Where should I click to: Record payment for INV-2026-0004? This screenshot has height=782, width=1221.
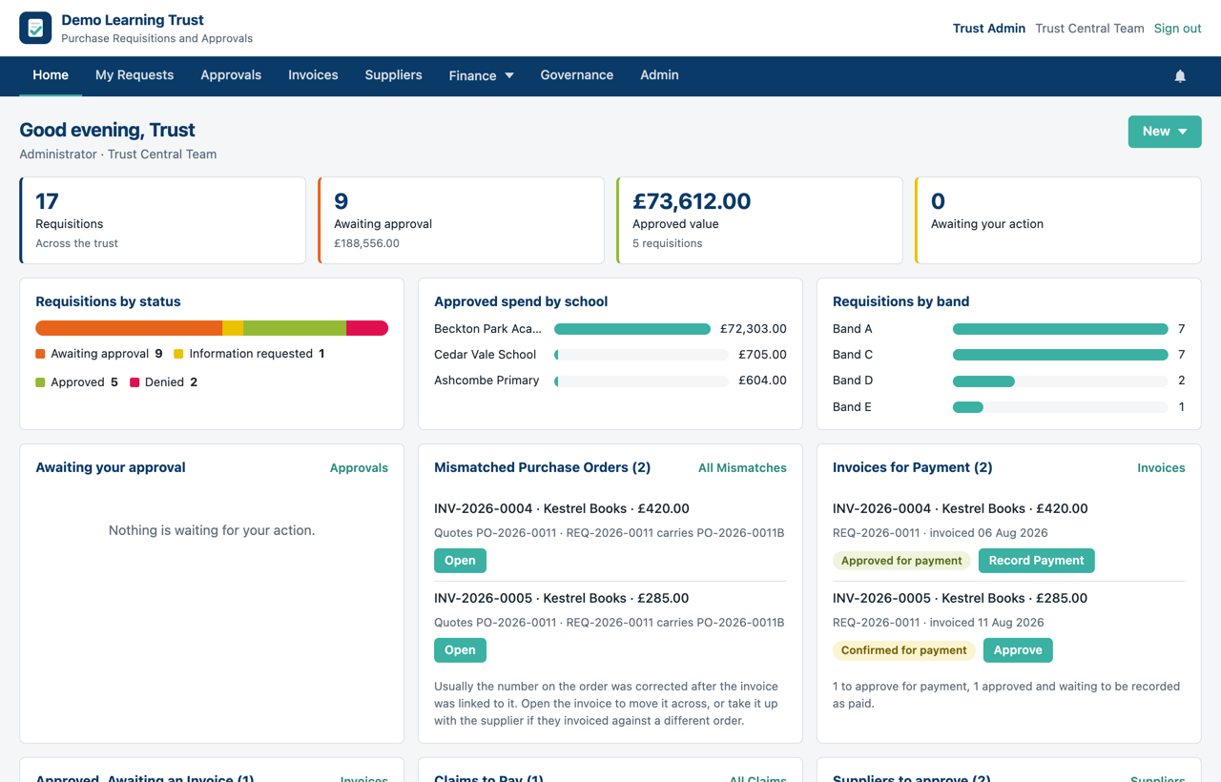(1036, 561)
